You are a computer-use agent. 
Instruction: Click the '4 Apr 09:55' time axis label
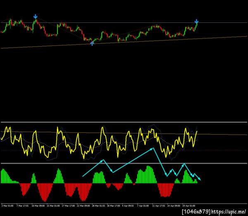(128, 206)
